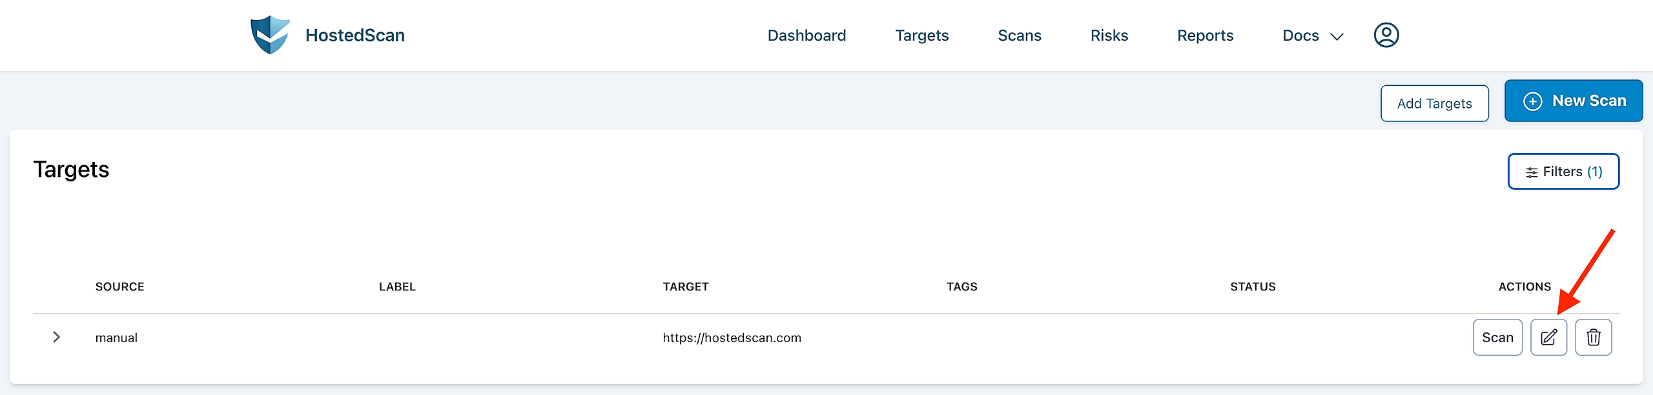Open the Targets nav item
Image resolution: width=1653 pixels, height=395 pixels.
click(x=921, y=35)
